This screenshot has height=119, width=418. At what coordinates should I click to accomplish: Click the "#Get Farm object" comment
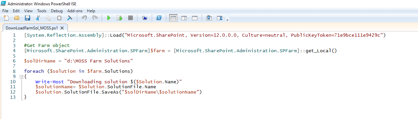click(47, 46)
